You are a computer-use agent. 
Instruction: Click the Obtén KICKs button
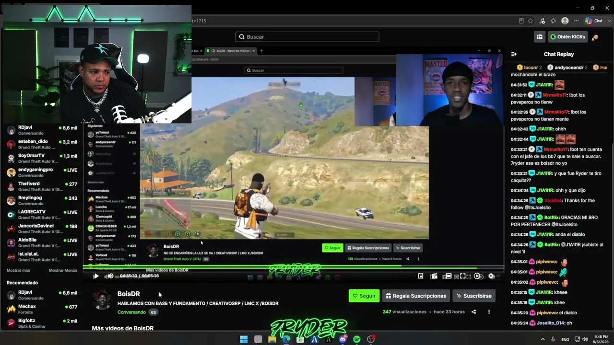pyautogui.click(x=568, y=37)
